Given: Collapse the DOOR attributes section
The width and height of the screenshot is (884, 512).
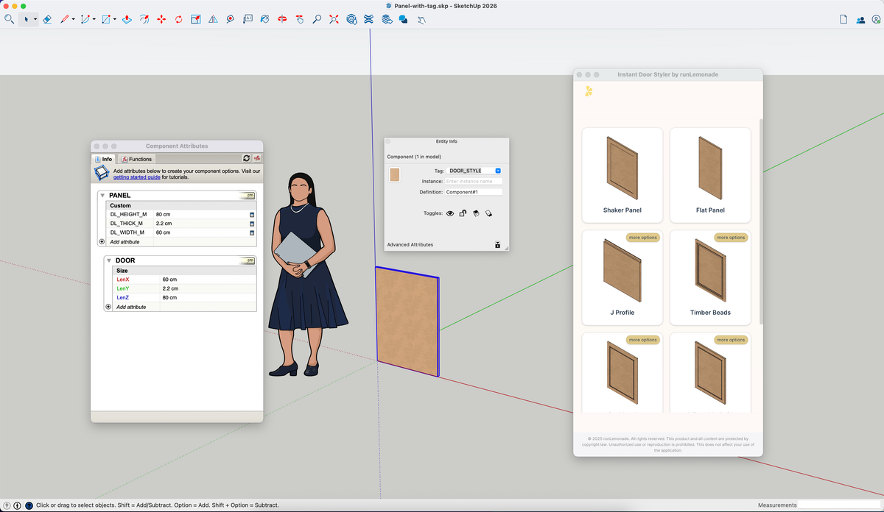Looking at the screenshot, I should [108, 260].
